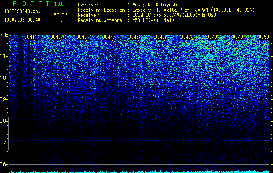
Task: Click the 0043 time marker
Action: click(x=82, y=37)
